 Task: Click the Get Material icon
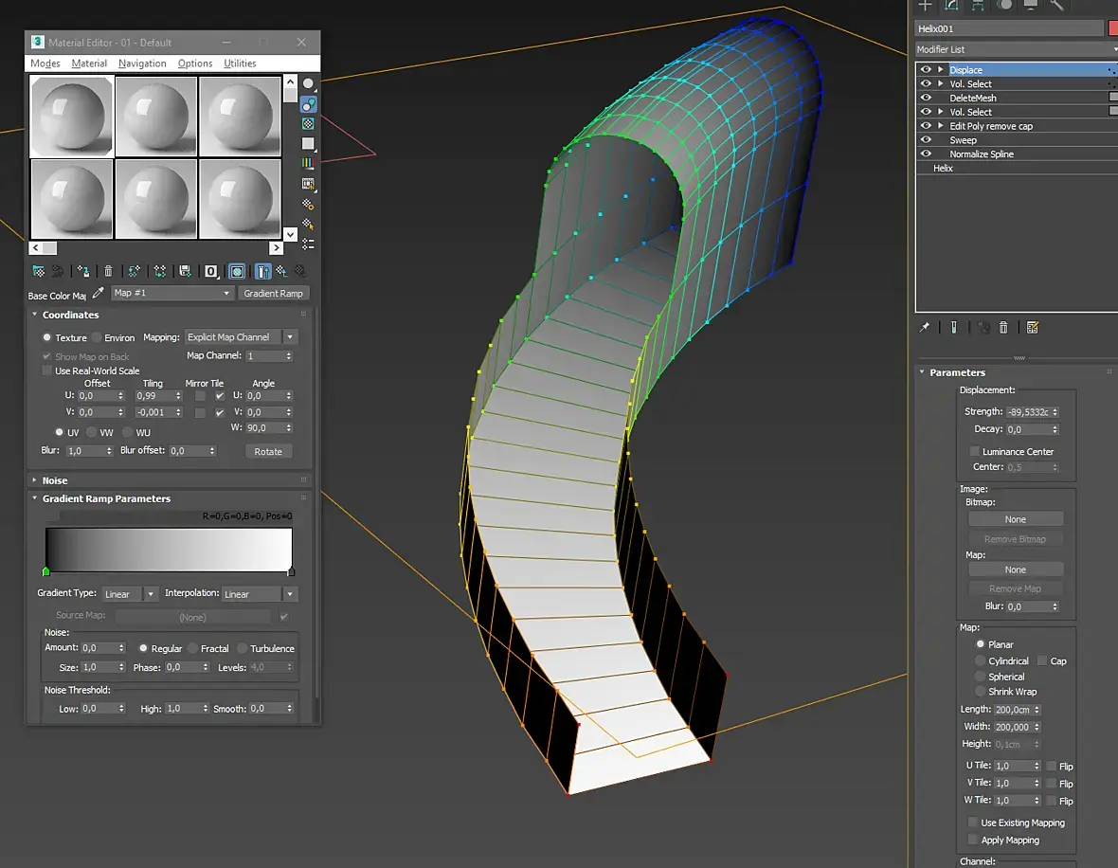39,271
